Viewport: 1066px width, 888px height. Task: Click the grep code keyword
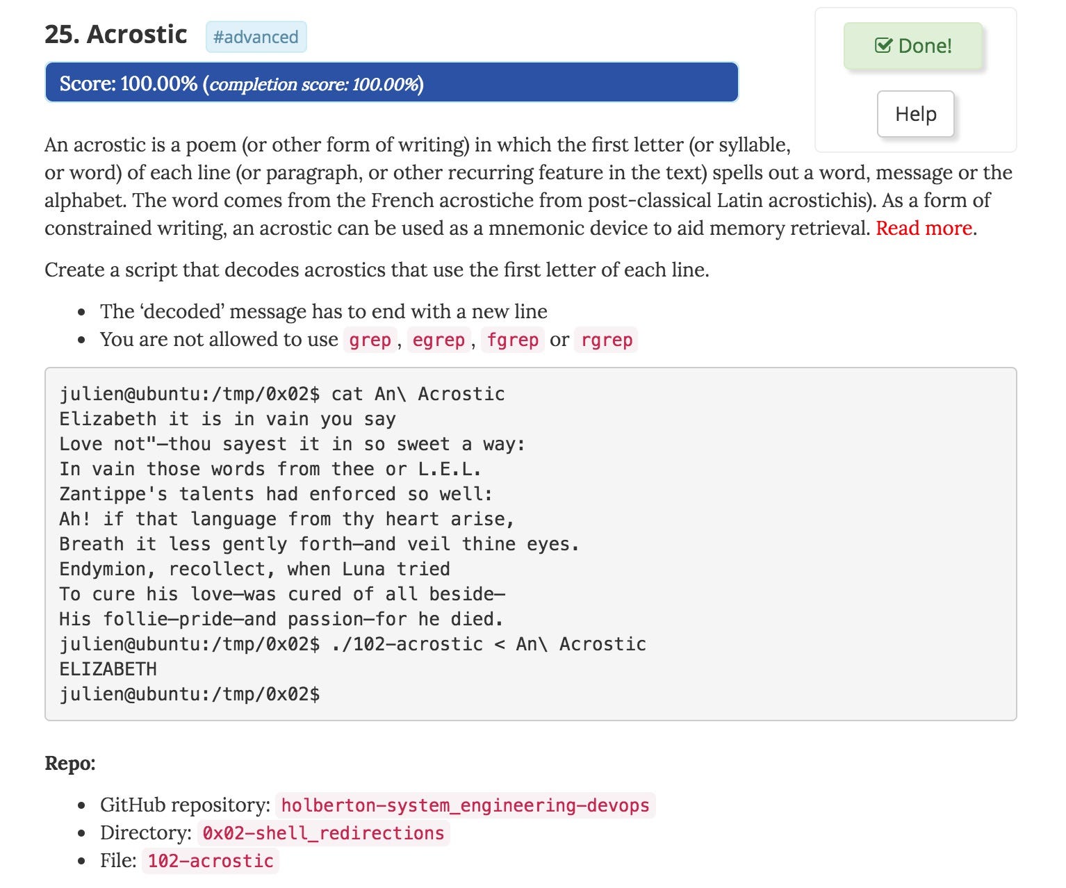pyautogui.click(x=370, y=340)
